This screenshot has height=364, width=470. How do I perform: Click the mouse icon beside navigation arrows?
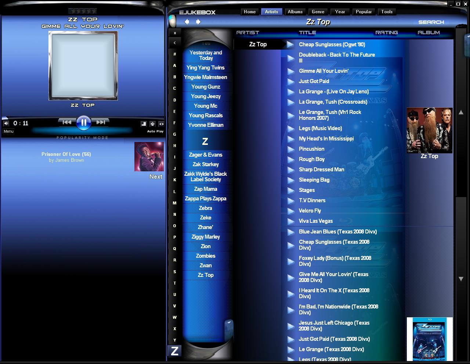click(x=172, y=21)
